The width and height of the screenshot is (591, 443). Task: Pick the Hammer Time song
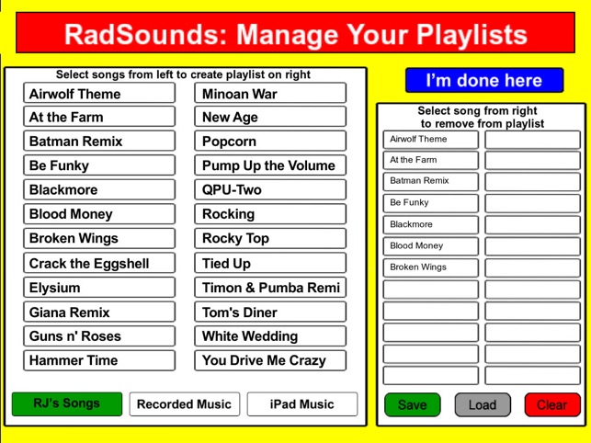[99, 360]
